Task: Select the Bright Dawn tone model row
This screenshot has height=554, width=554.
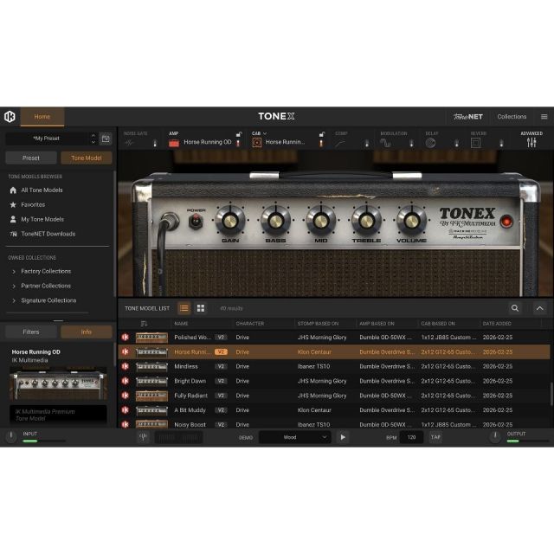Action: coord(334,381)
